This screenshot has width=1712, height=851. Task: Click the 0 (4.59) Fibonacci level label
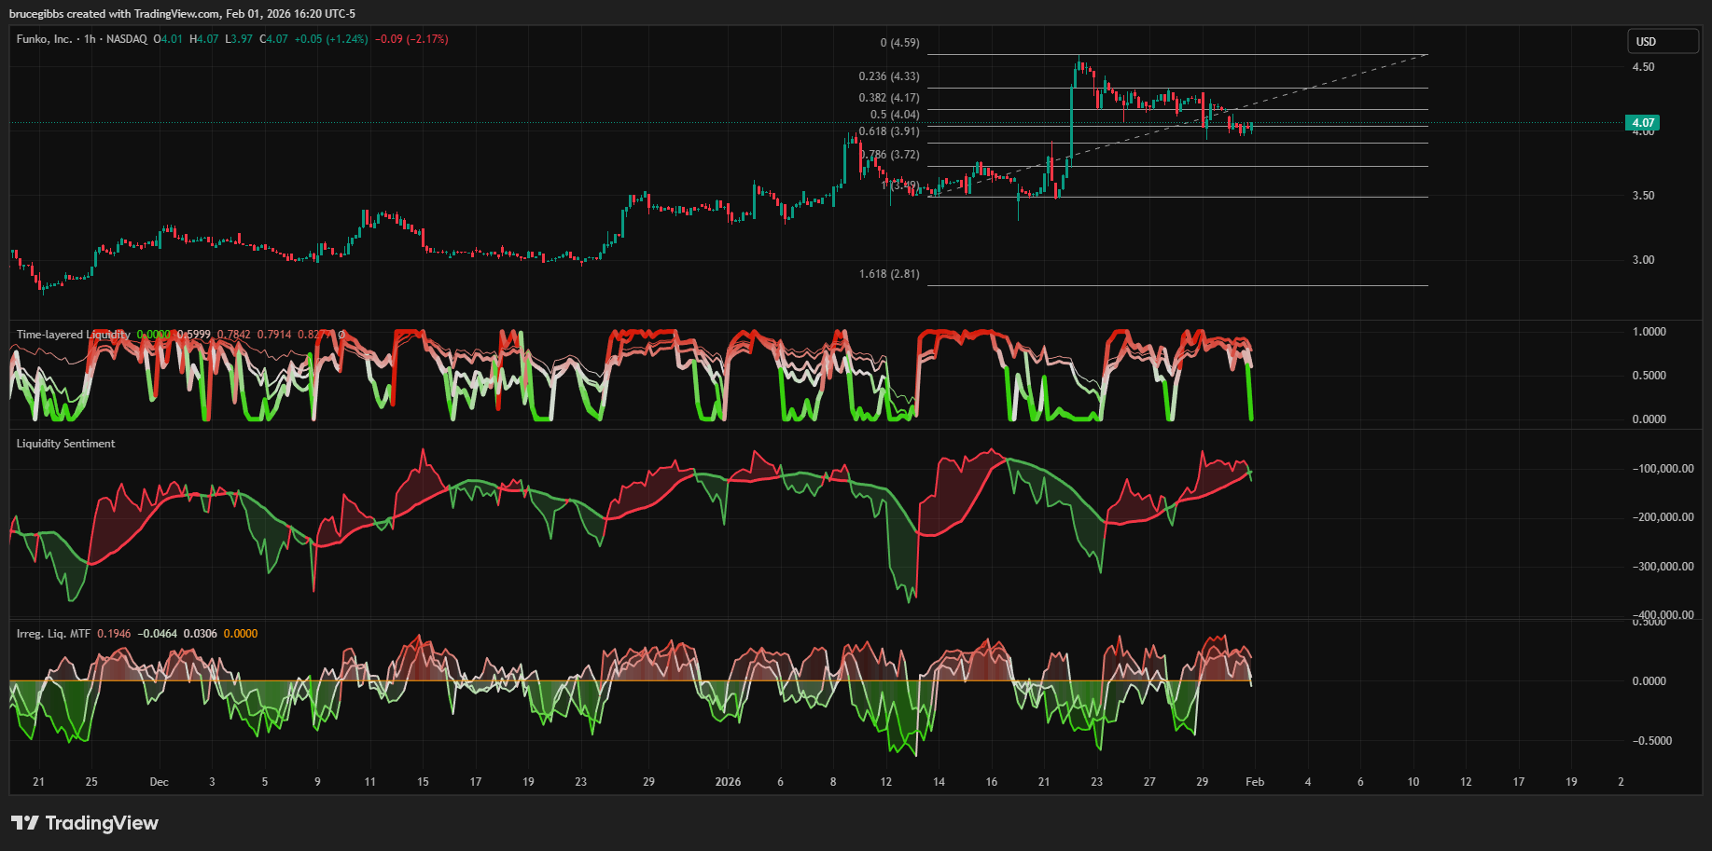[899, 43]
